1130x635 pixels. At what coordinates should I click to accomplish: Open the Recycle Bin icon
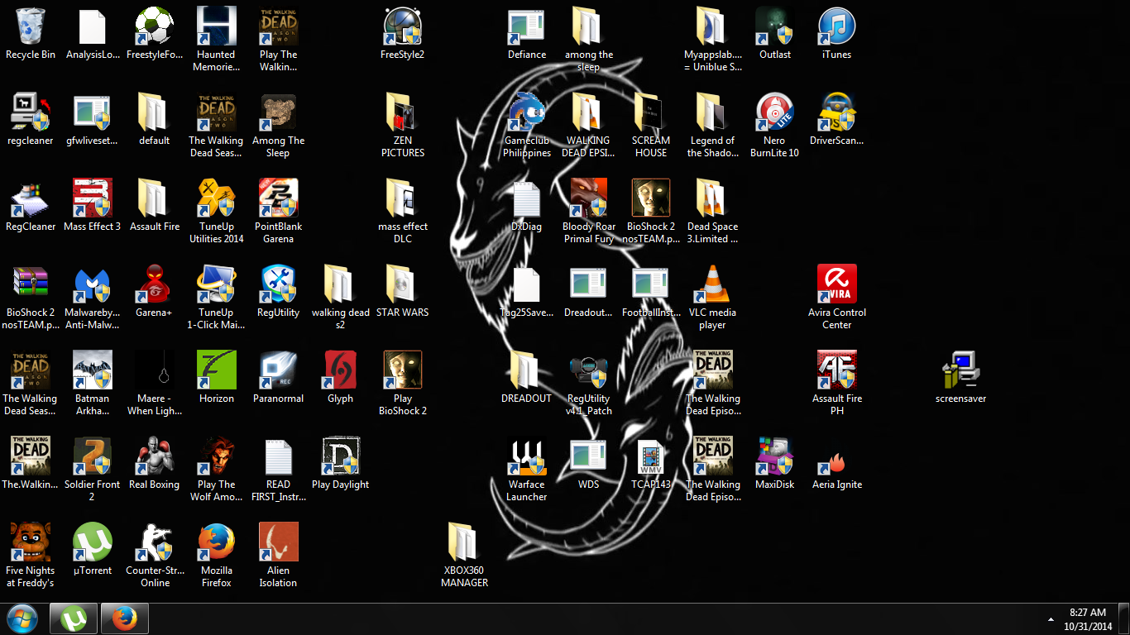(x=31, y=26)
